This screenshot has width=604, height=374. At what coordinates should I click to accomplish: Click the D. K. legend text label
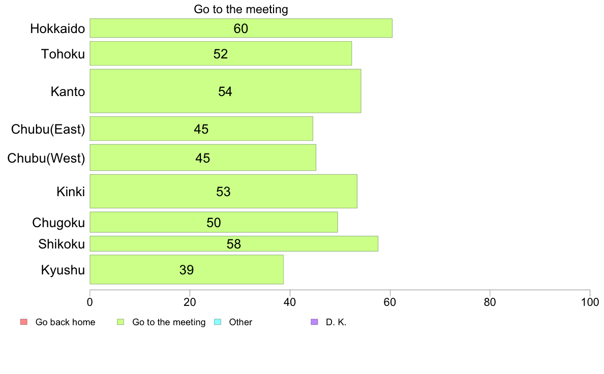pos(336,322)
